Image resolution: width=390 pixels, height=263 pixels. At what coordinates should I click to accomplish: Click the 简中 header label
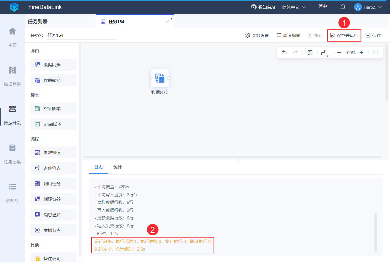point(323,6)
